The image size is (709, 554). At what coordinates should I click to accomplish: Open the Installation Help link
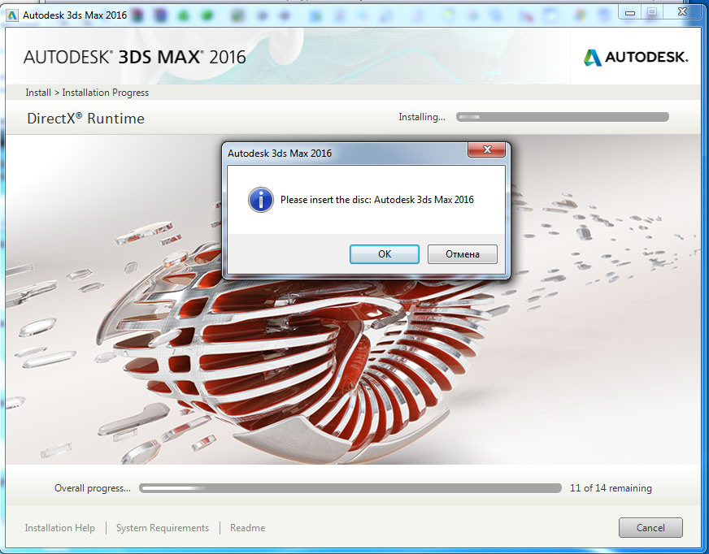59,528
